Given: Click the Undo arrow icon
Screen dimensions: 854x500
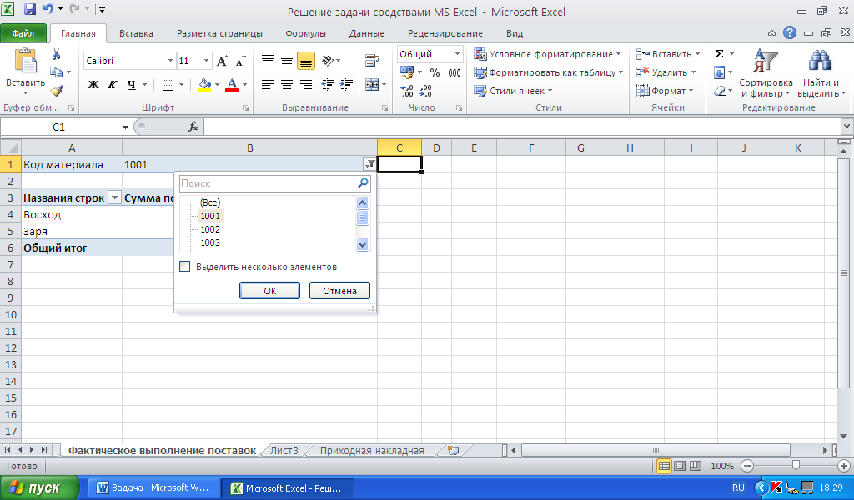Looking at the screenshot, I should click(48, 9).
